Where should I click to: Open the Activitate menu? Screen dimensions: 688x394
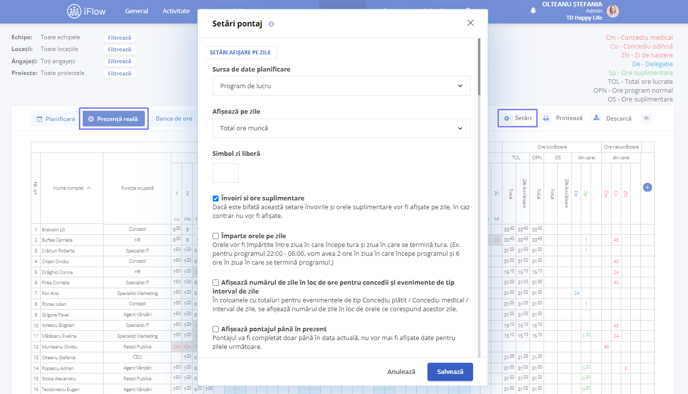176,11
